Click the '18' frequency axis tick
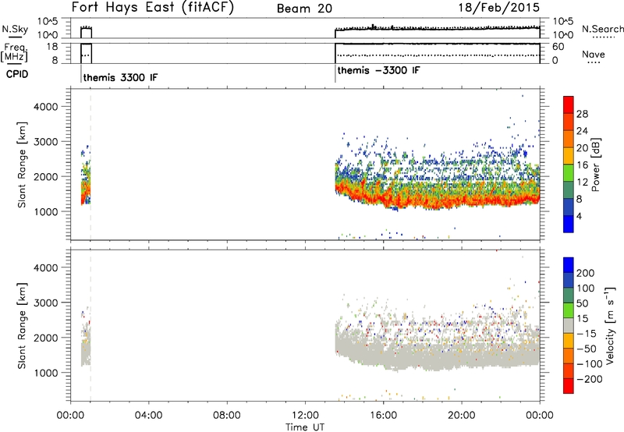Viewport: 624px width, 432px height. [x=52, y=47]
